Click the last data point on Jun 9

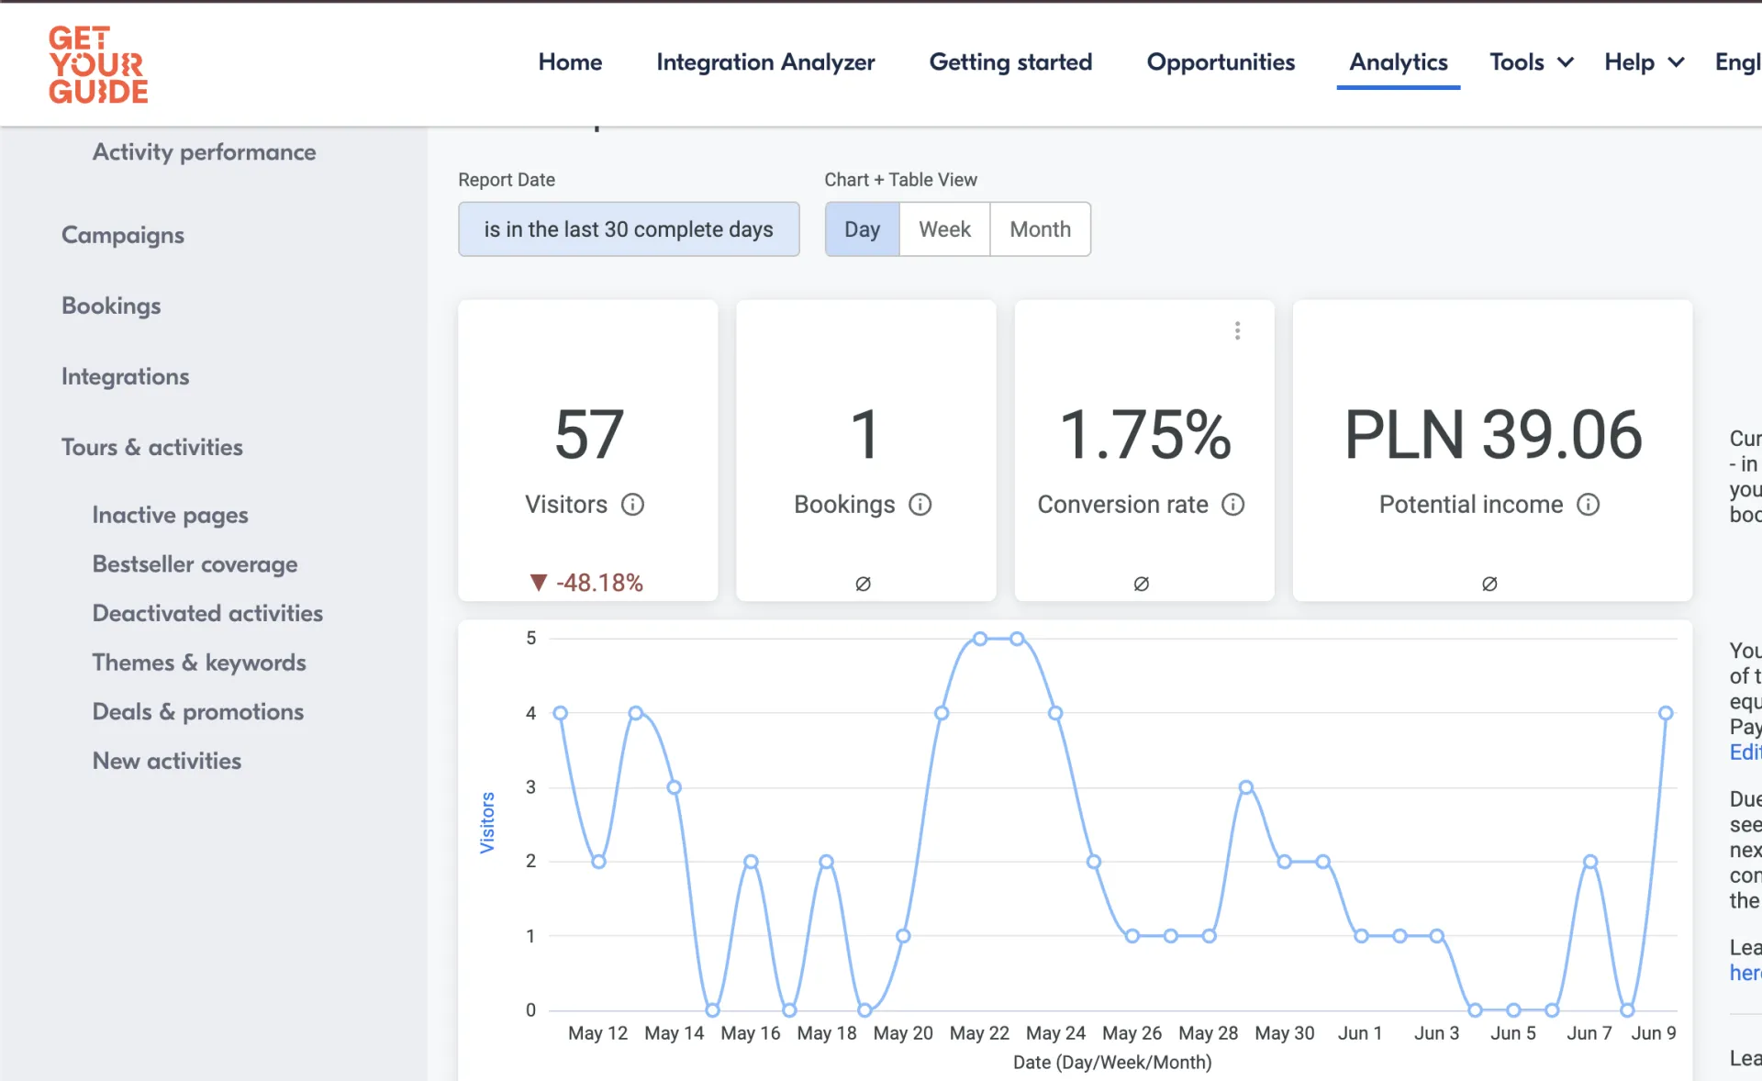pos(1666,713)
